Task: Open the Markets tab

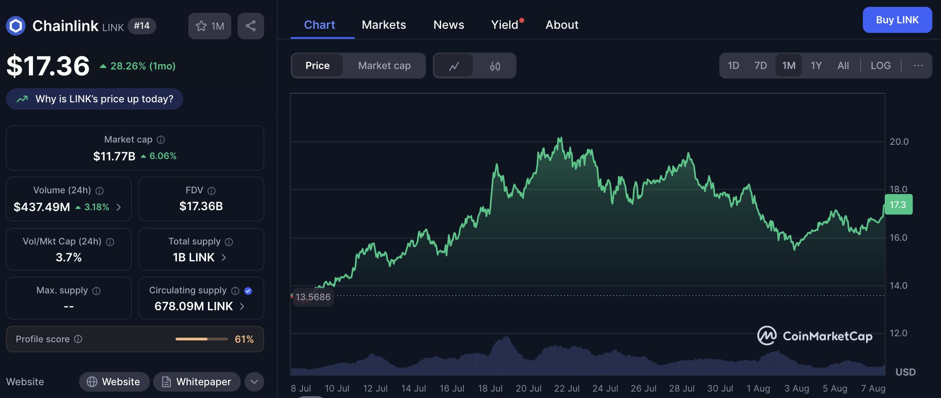Action: 384,25
